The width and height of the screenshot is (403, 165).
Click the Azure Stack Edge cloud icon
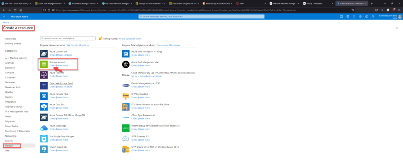pos(44,128)
